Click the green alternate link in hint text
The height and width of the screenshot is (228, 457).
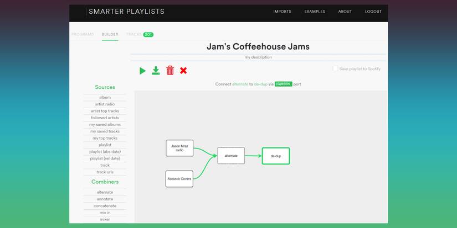240,84
